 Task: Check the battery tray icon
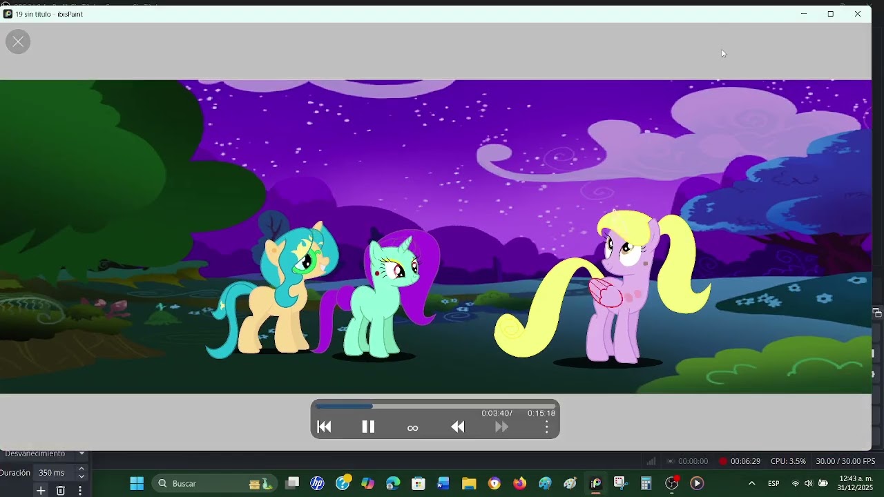(823, 483)
